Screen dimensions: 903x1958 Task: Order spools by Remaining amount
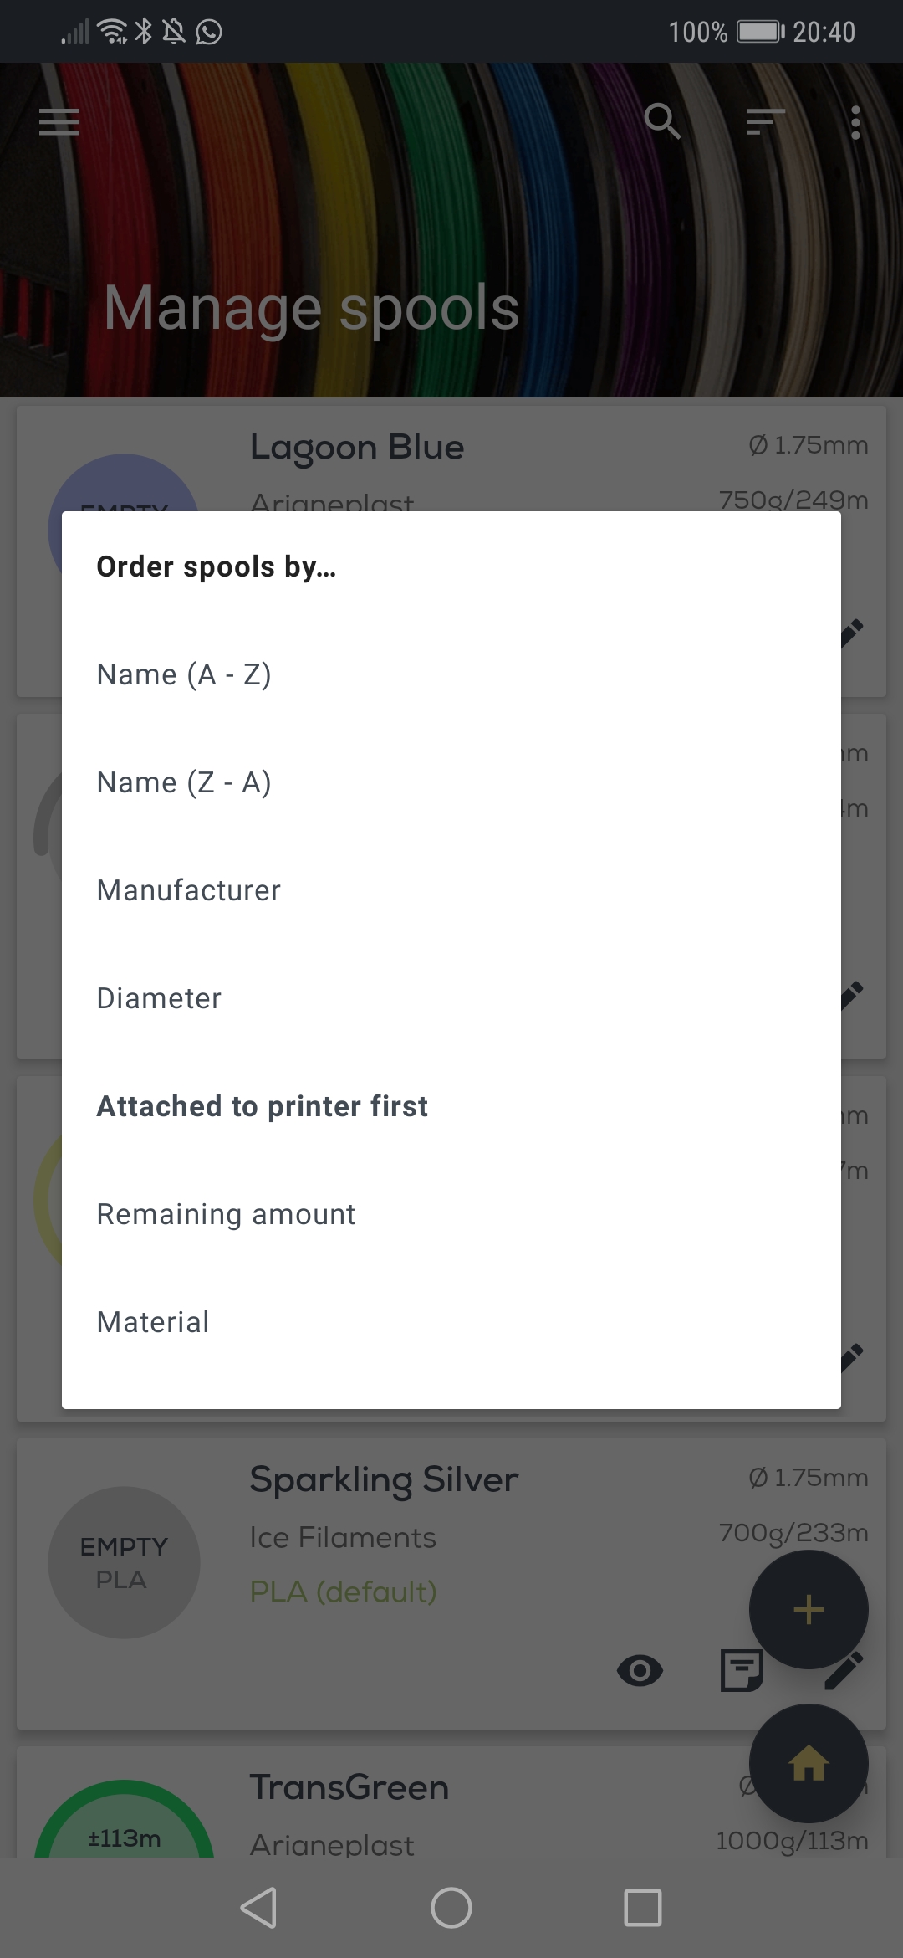[226, 1214]
